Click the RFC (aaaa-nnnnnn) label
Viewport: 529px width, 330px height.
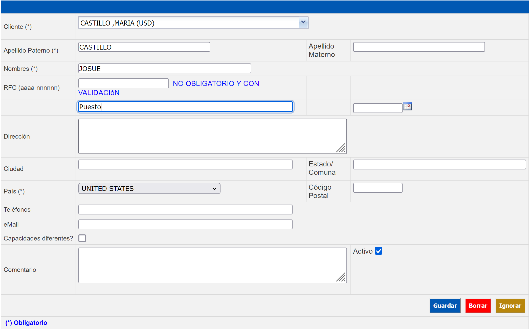pos(32,87)
